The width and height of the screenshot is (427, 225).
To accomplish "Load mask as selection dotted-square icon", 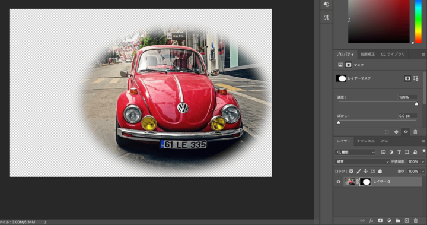I will coord(387,132).
